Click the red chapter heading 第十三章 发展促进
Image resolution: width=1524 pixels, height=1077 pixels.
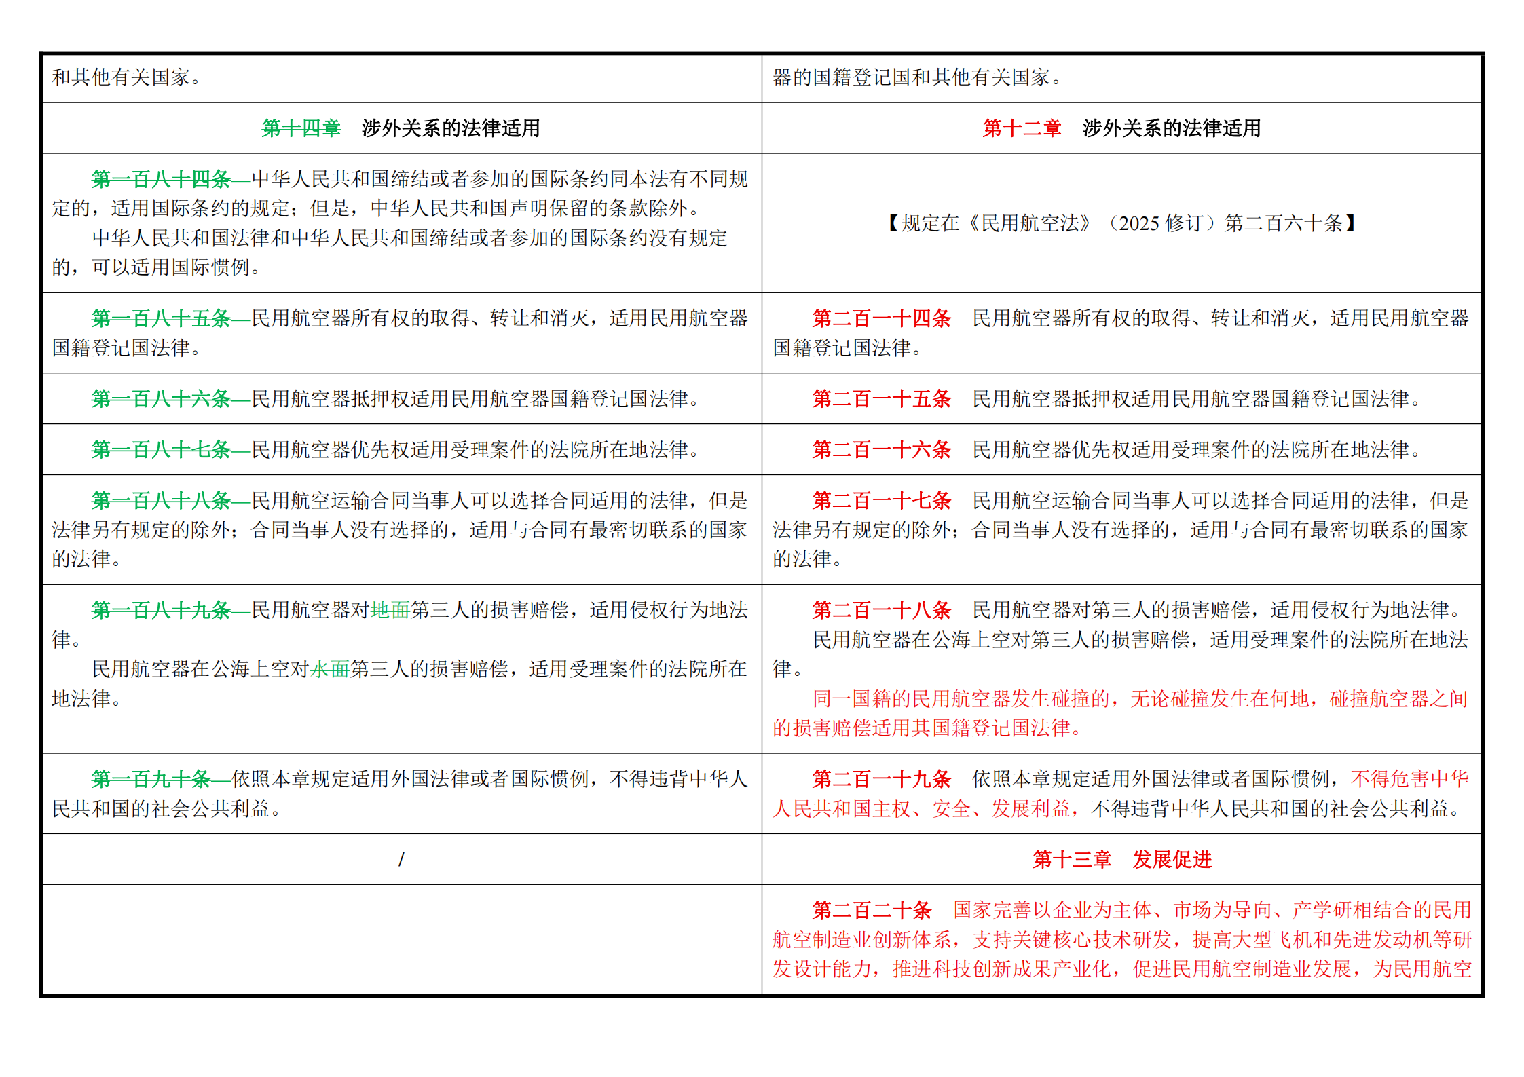click(1121, 860)
